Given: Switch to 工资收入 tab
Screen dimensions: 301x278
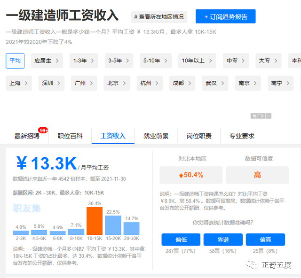Looking at the screenshot, I should click(x=113, y=136).
